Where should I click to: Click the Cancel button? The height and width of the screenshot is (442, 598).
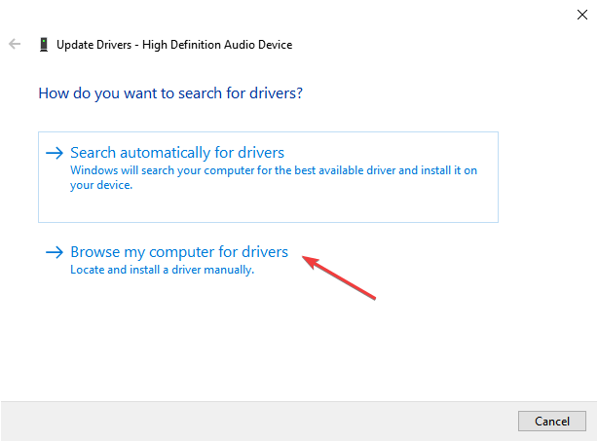[x=552, y=421]
